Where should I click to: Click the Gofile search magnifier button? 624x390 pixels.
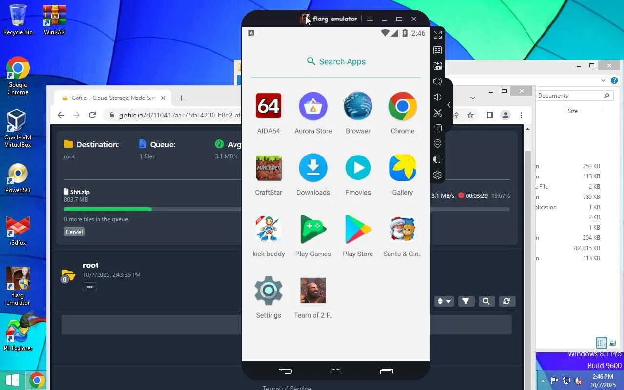[486, 301]
